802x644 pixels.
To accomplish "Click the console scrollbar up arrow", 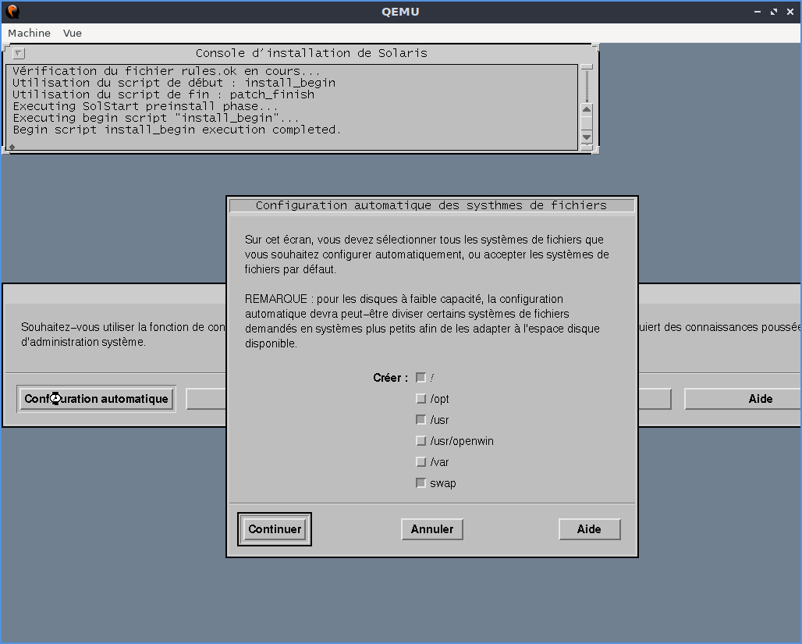I will (587, 109).
